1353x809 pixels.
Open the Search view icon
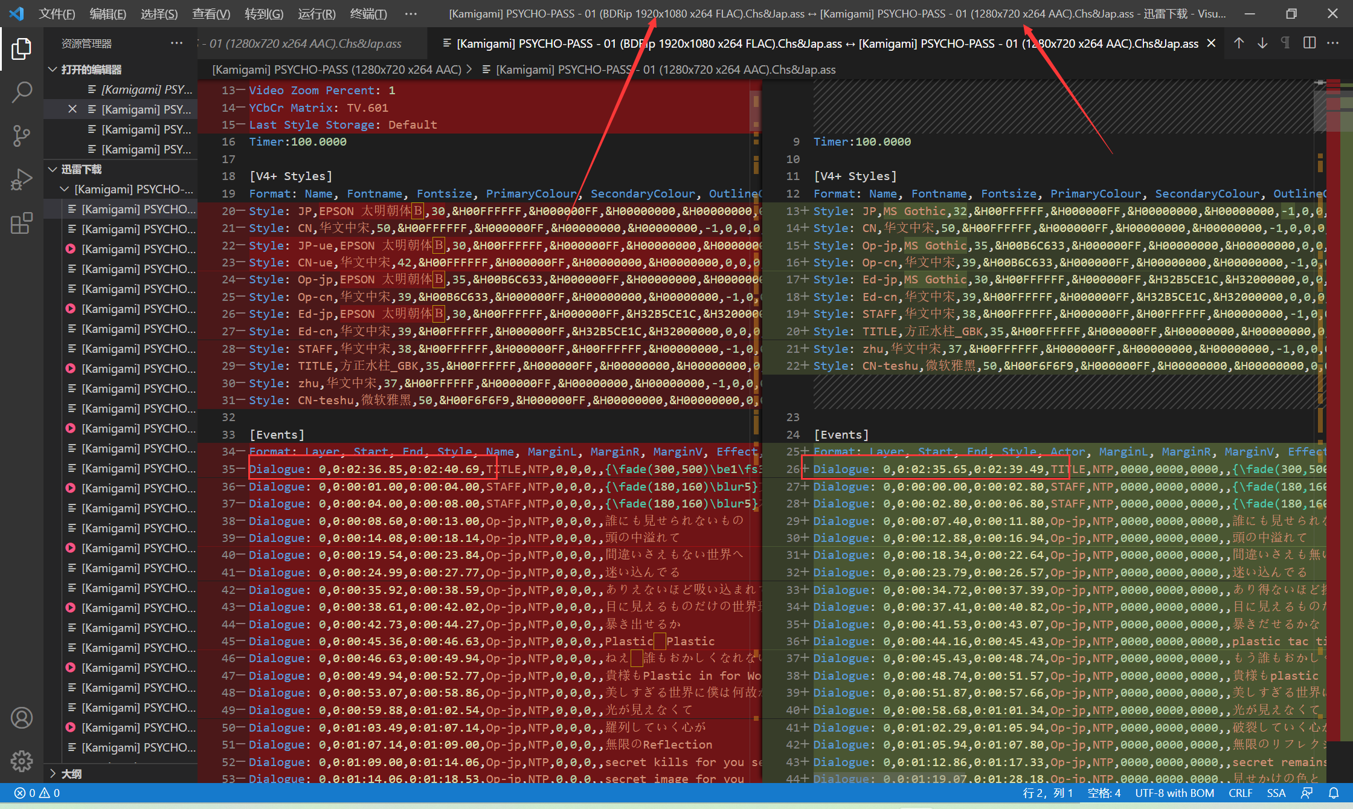(22, 92)
